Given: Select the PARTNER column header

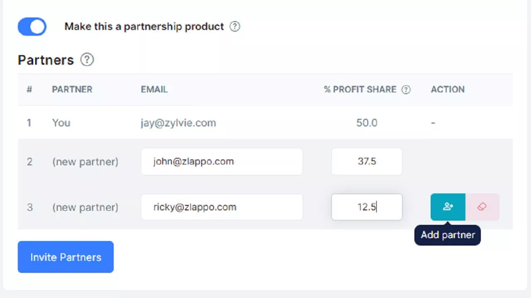Looking at the screenshot, I should coord(72,89).
